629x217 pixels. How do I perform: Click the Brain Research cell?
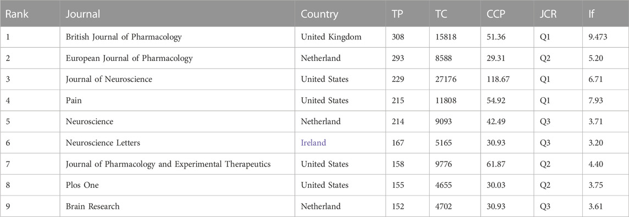[x=93, y=206]
